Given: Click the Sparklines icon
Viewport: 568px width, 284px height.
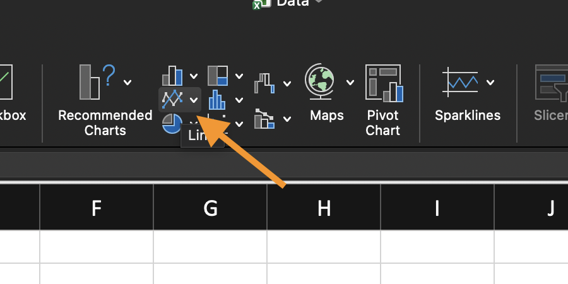Looking at the screenshot, I should [460, 82].
